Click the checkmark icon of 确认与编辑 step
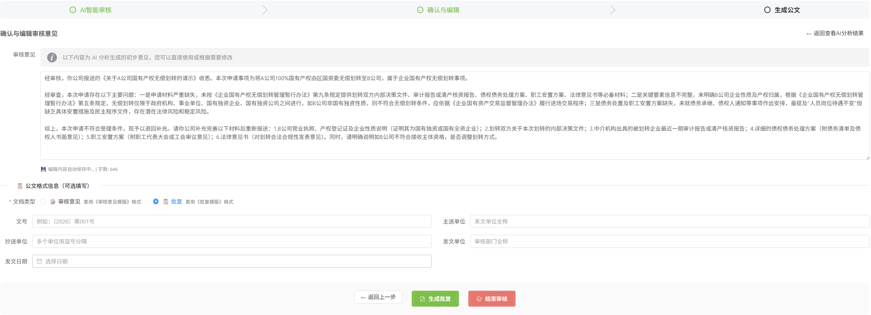 [420, 10]
